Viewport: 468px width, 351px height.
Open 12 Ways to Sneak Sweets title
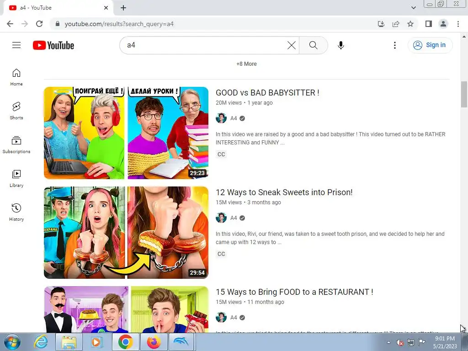(284, 192)
